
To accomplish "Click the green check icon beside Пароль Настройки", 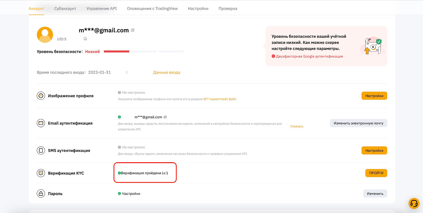I will tap(119, 193).
